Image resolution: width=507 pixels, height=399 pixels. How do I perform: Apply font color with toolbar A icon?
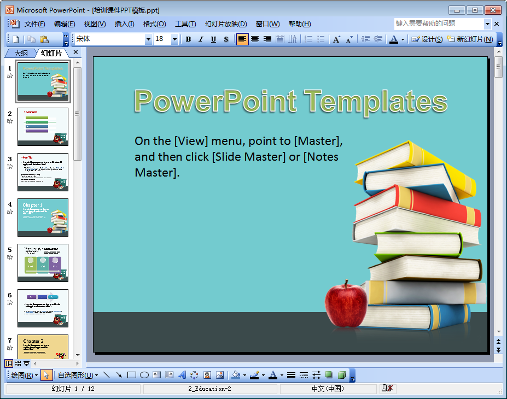point(393,39)
